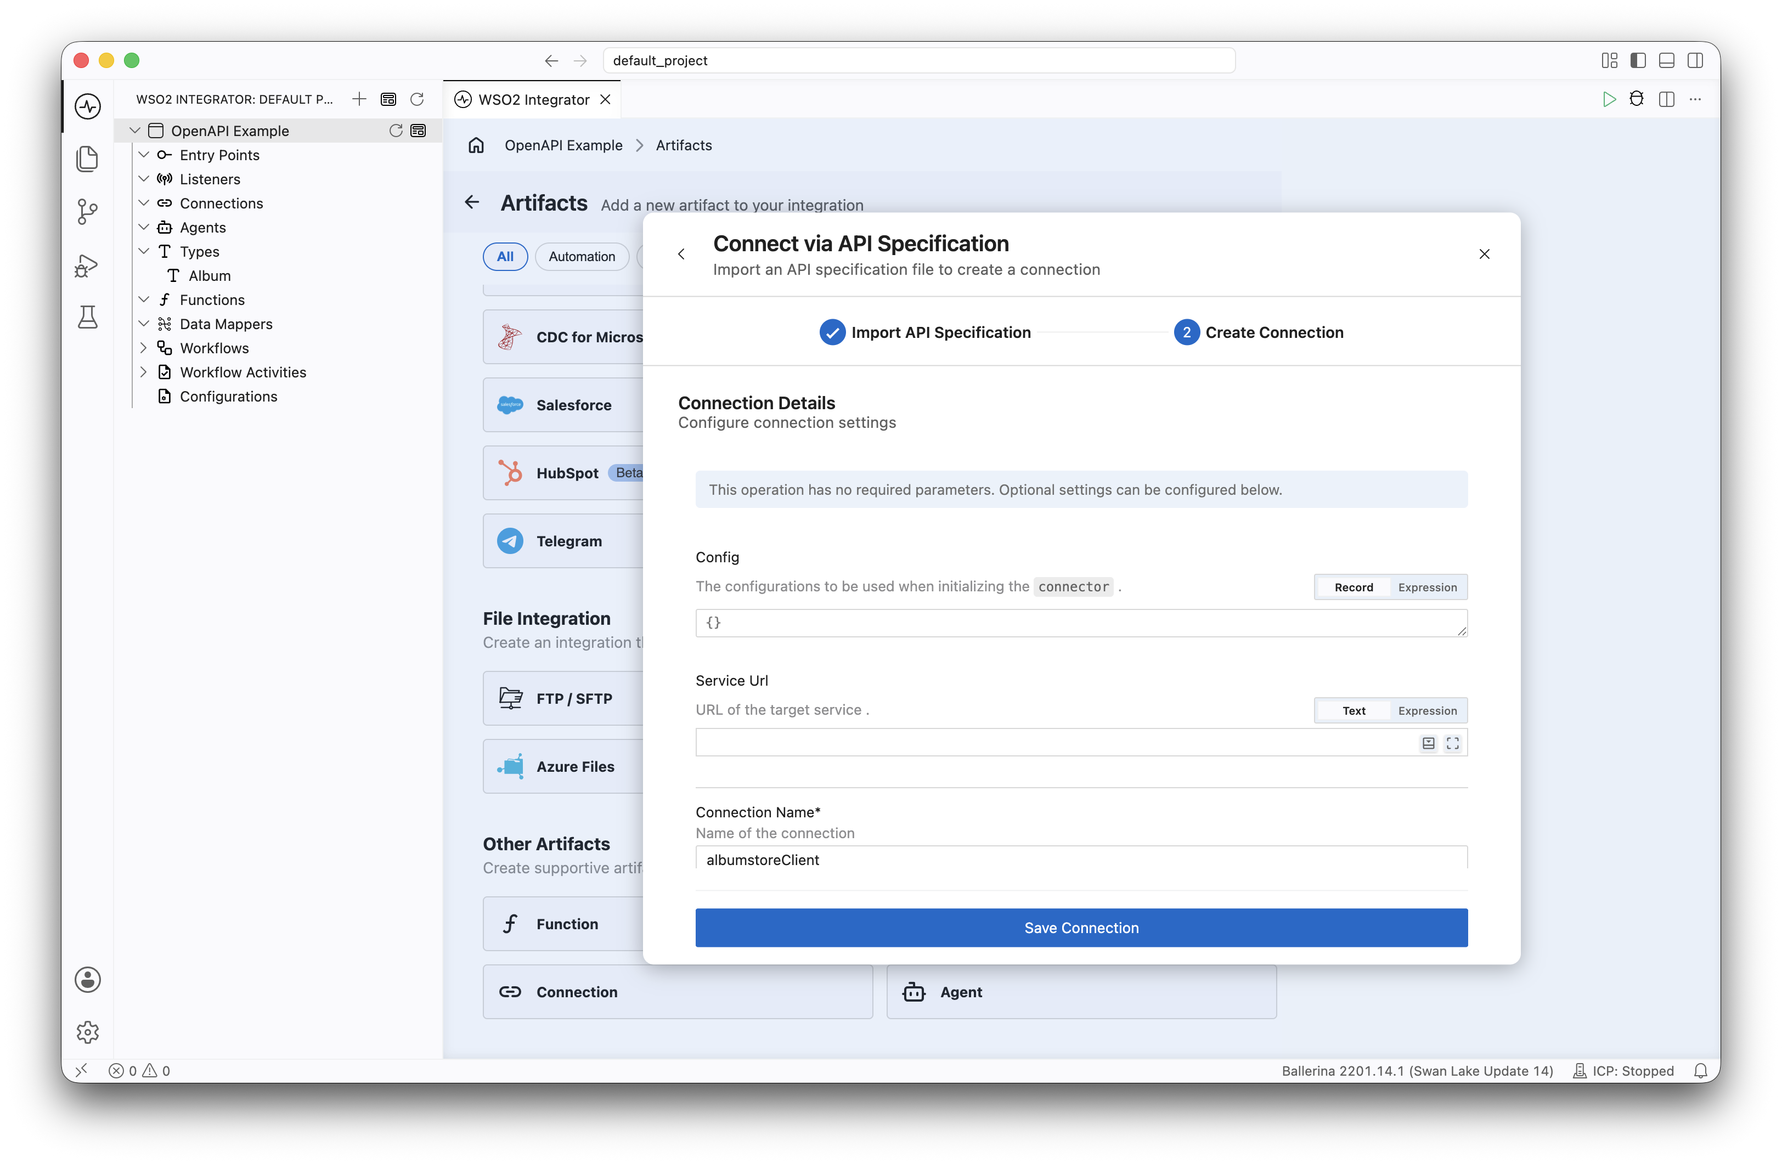Click errors and warnings count in status bar
This screenshot has height=1164, width=1782.
tap(139, 1070)
